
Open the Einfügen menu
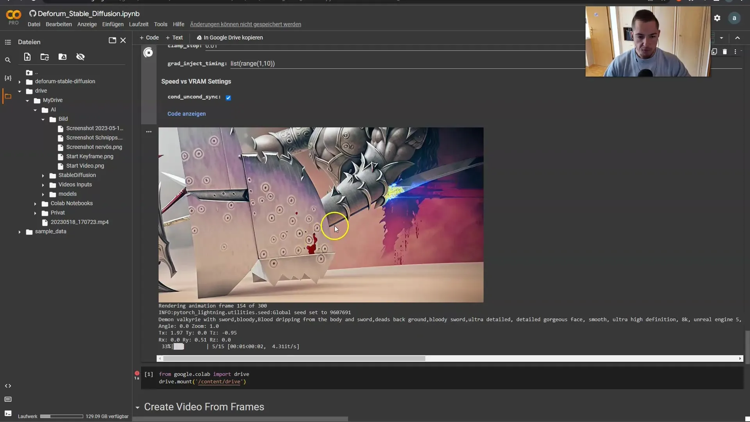pos(113,24)
